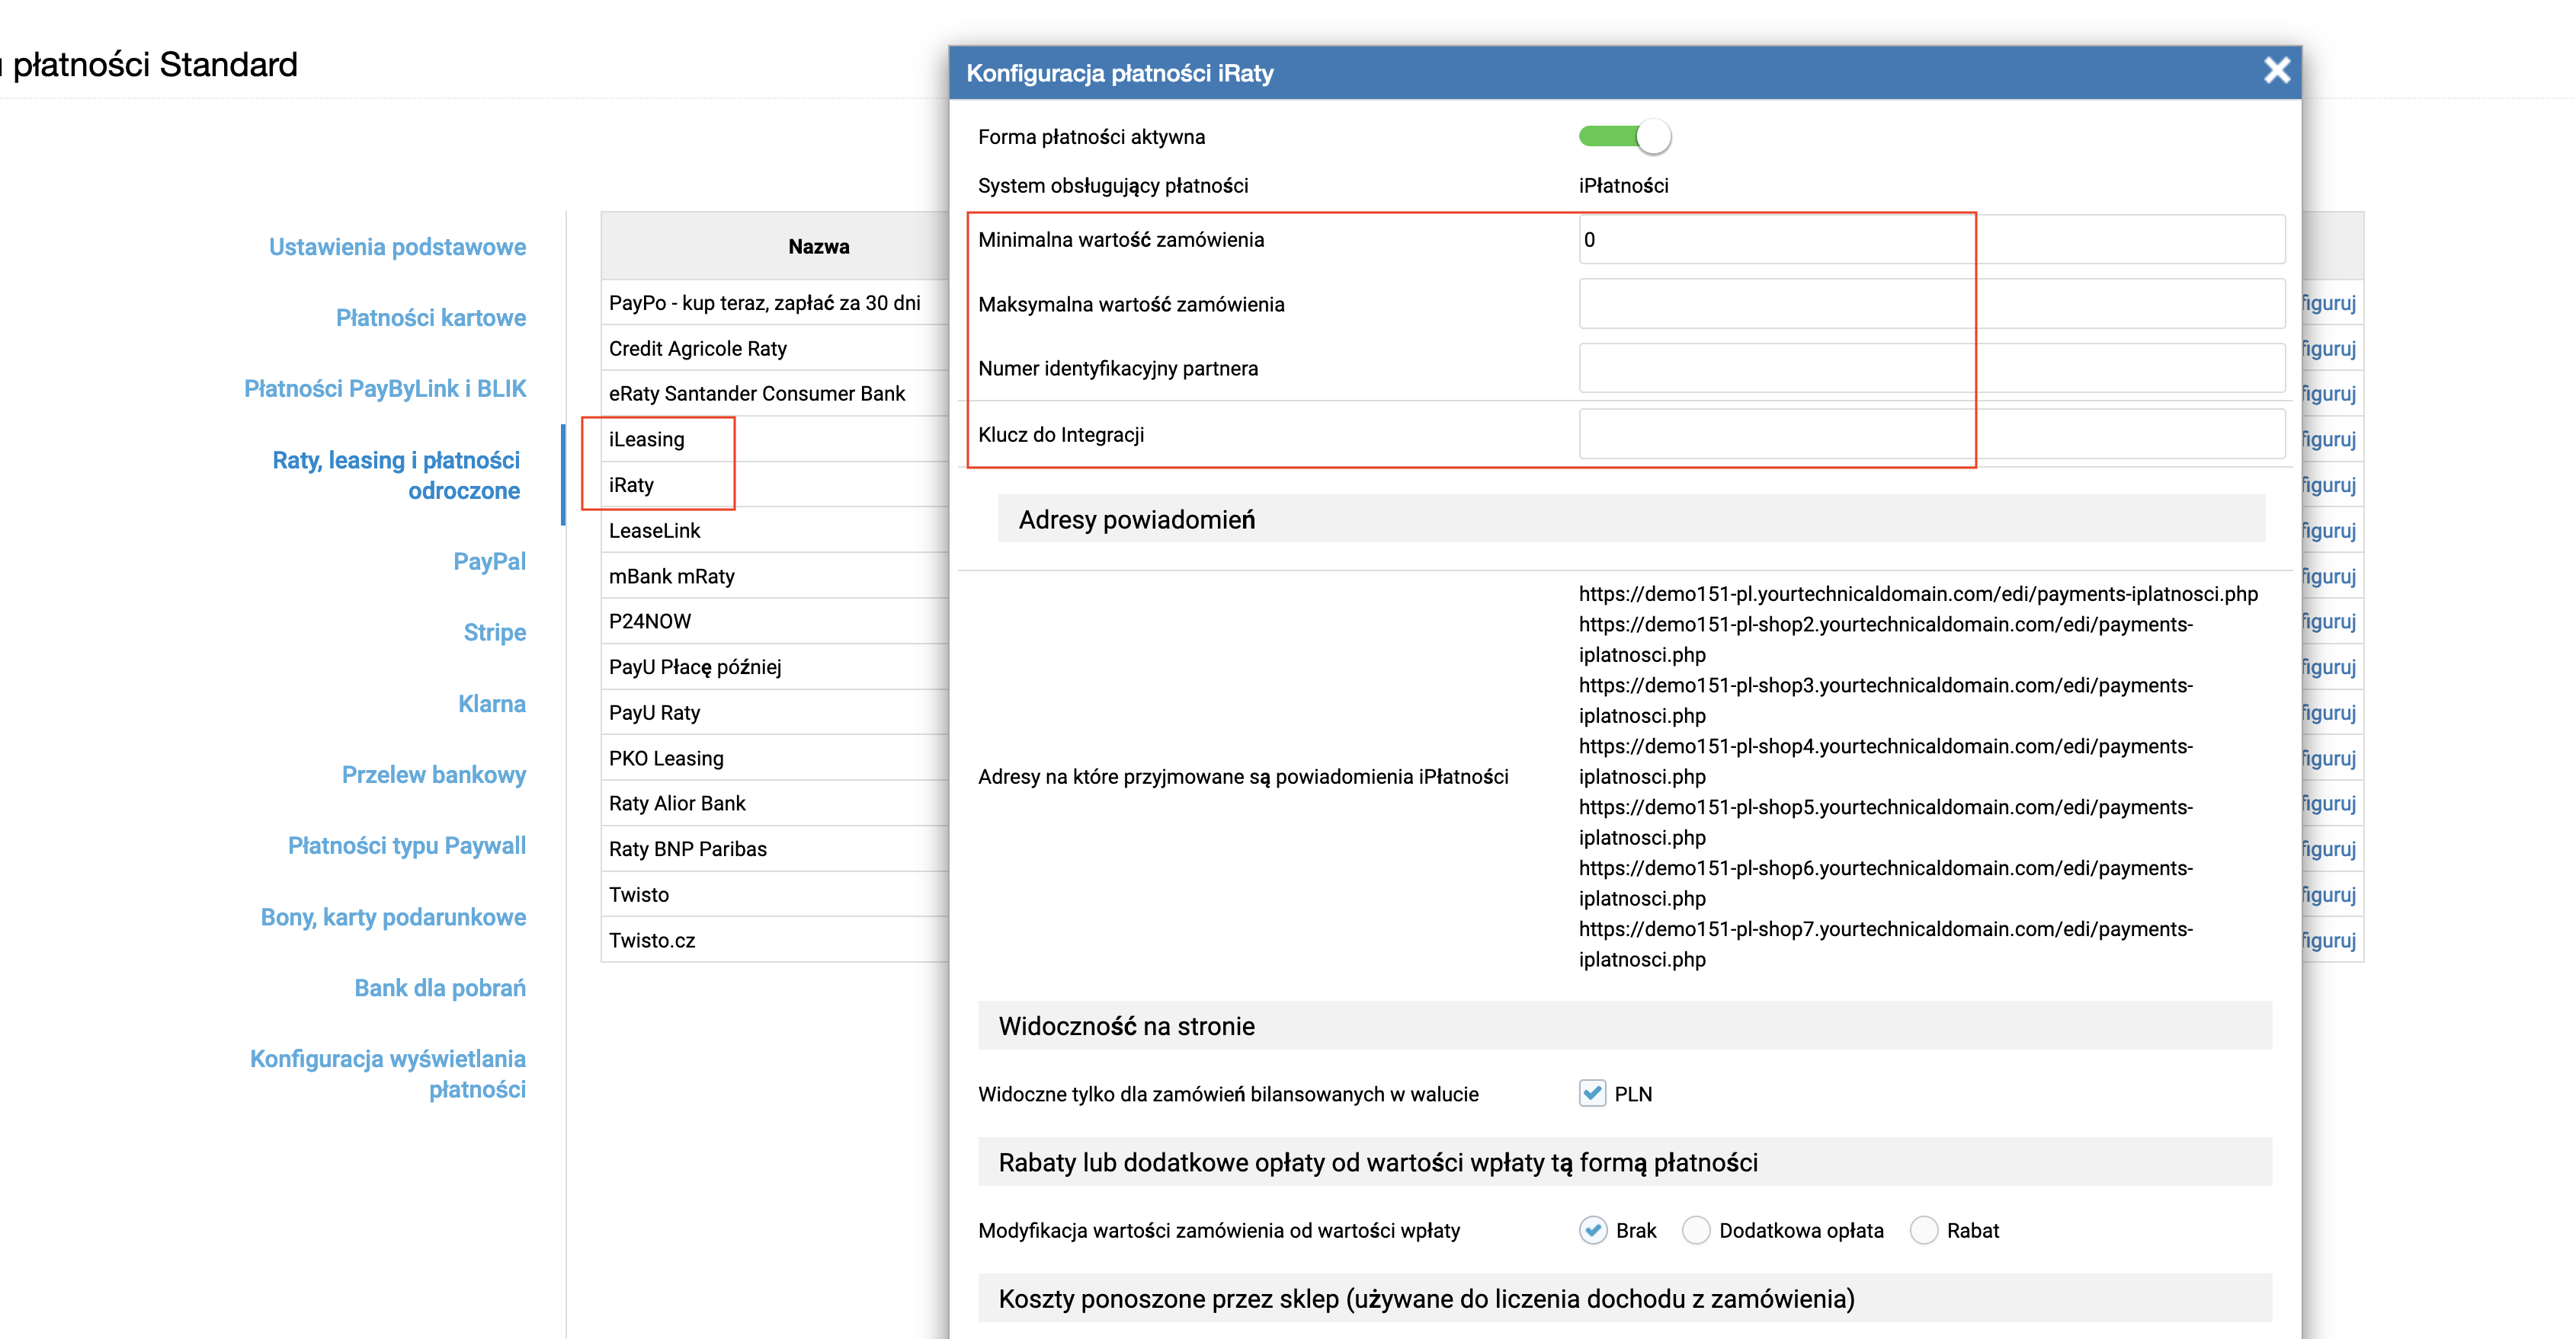Select the 'Brak' radio option
The image size is (2576, 1339).
(x=1593, y=1230)
